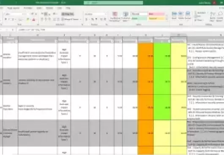Click the yellow fill color swatch button

[x=28, y=19]
